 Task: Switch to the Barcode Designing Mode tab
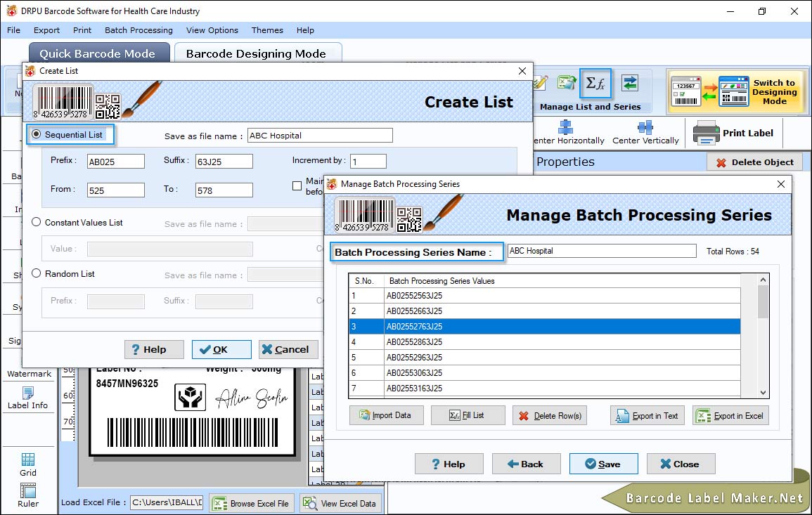[257, 53]
